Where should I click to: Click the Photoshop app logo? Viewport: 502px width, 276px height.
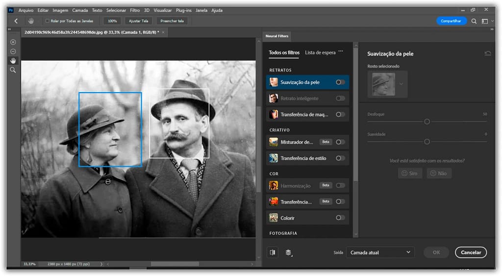pyautogui.click(x=11, y=10)
